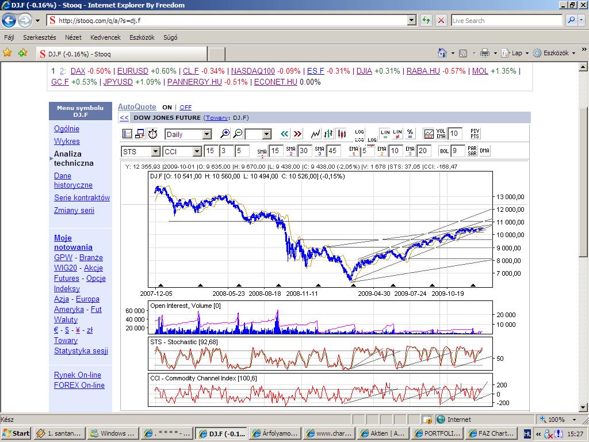Click the IE Back arrow button
589x442 pixels.
(9, 20)
